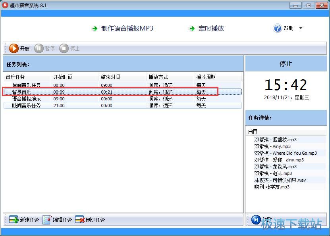Click the grey Stop icon in toolbar
This screenshot has width=330, height=236.
click(x=64, y=48)
